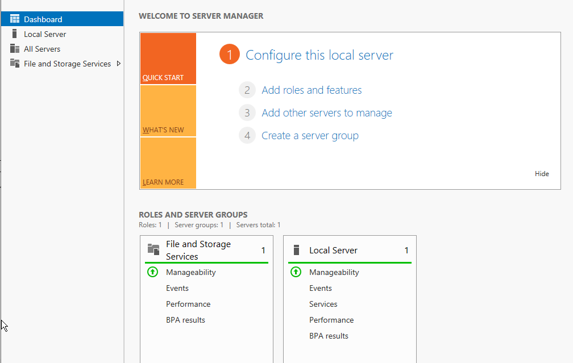Hide the welcome tile
573x363 pixels.
tap(542, 174)
